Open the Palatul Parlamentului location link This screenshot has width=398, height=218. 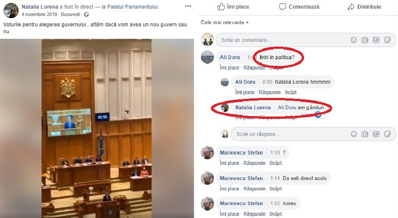[x=133, y=7]
